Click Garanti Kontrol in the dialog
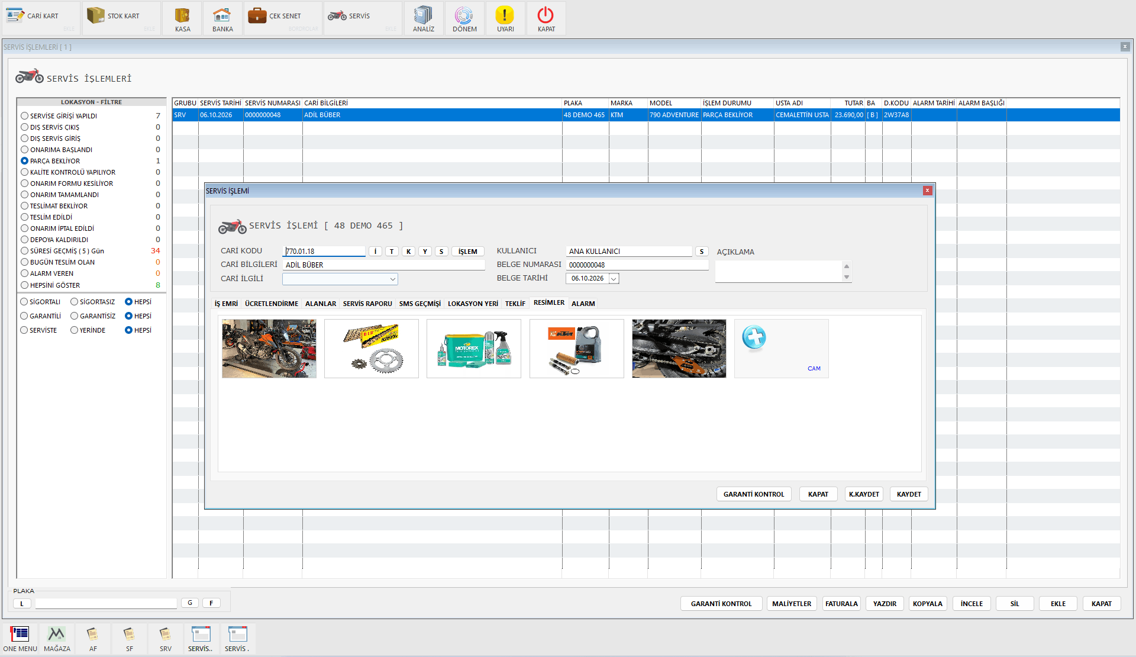Screen dimensions: 1136x657 pyautogui.click(x=754, y=494)
